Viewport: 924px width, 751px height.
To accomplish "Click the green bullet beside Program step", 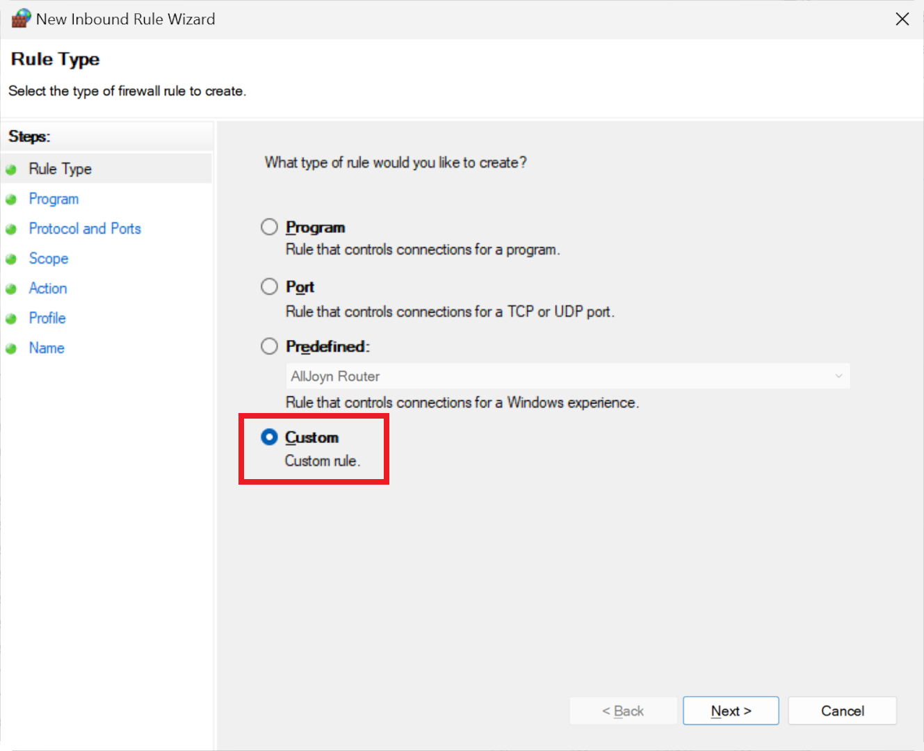I will pyautogui.click(x=11, y=200).
